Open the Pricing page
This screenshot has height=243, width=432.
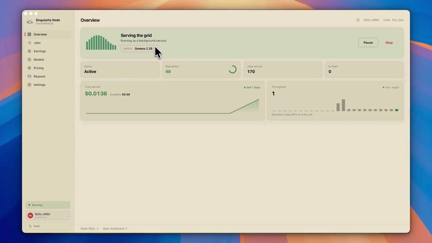48,68
